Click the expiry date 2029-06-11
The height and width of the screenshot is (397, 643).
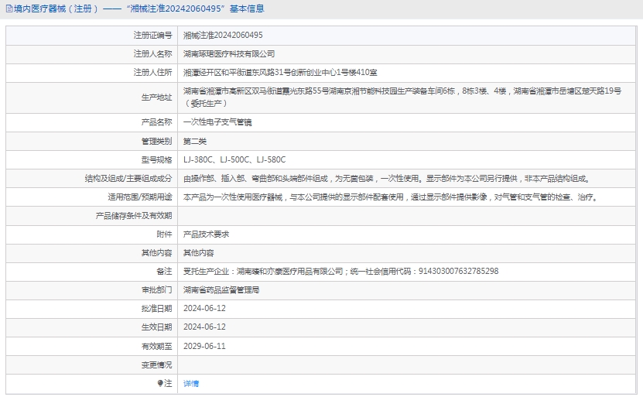pyautogui.click(x=204, y=346)
